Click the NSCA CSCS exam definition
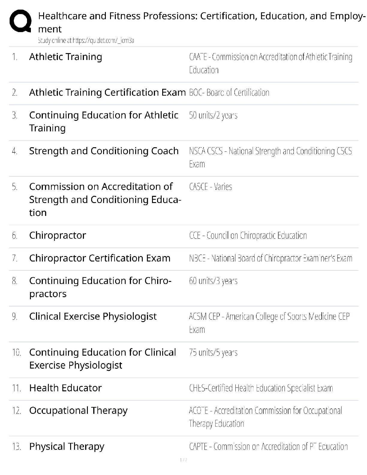 point(270,157)
